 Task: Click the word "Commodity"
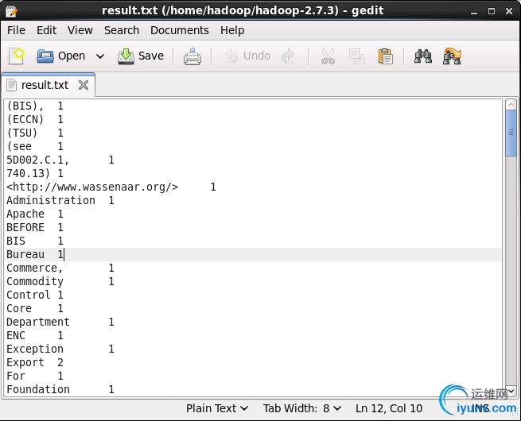pyautogui.click(x=35, y=282)
